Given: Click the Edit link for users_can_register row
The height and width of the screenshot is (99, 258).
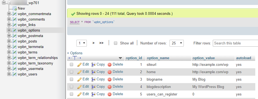Looking at the screenshot, I should click(x=85, y=94).
